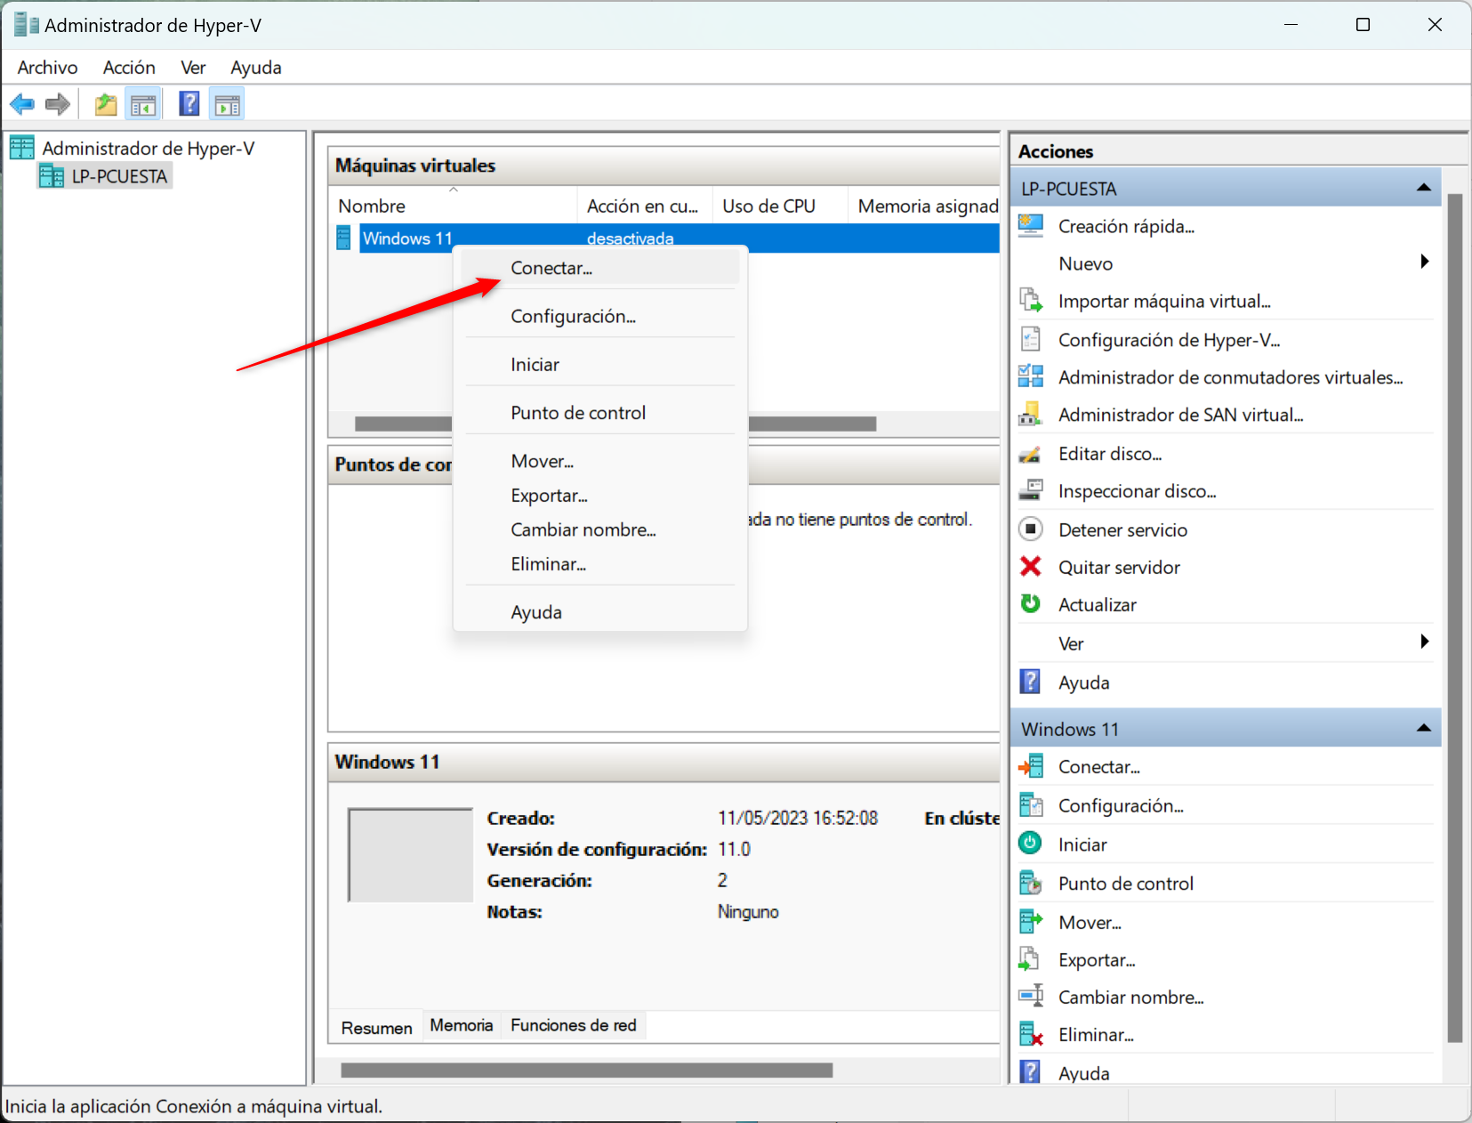The height and width of the screenshot is (1123, 1472).
Task: Toggle the Action pane toolbar icon
Action: 228,105
